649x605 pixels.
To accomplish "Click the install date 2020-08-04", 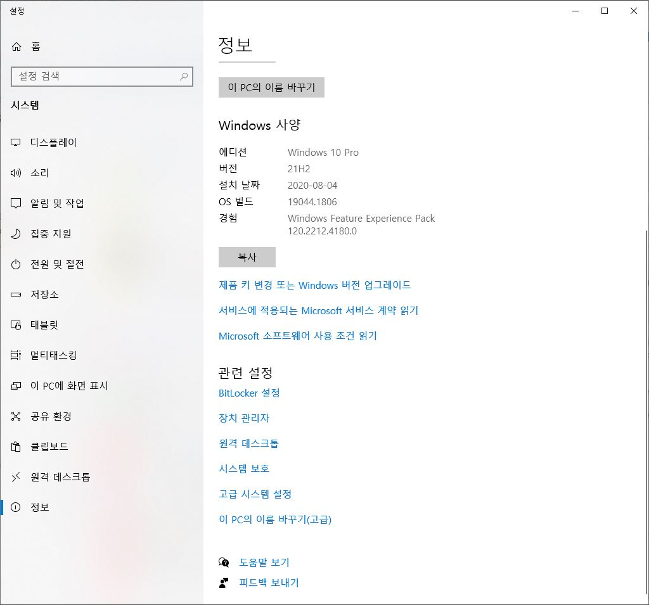I will click(x=312, y=186).
